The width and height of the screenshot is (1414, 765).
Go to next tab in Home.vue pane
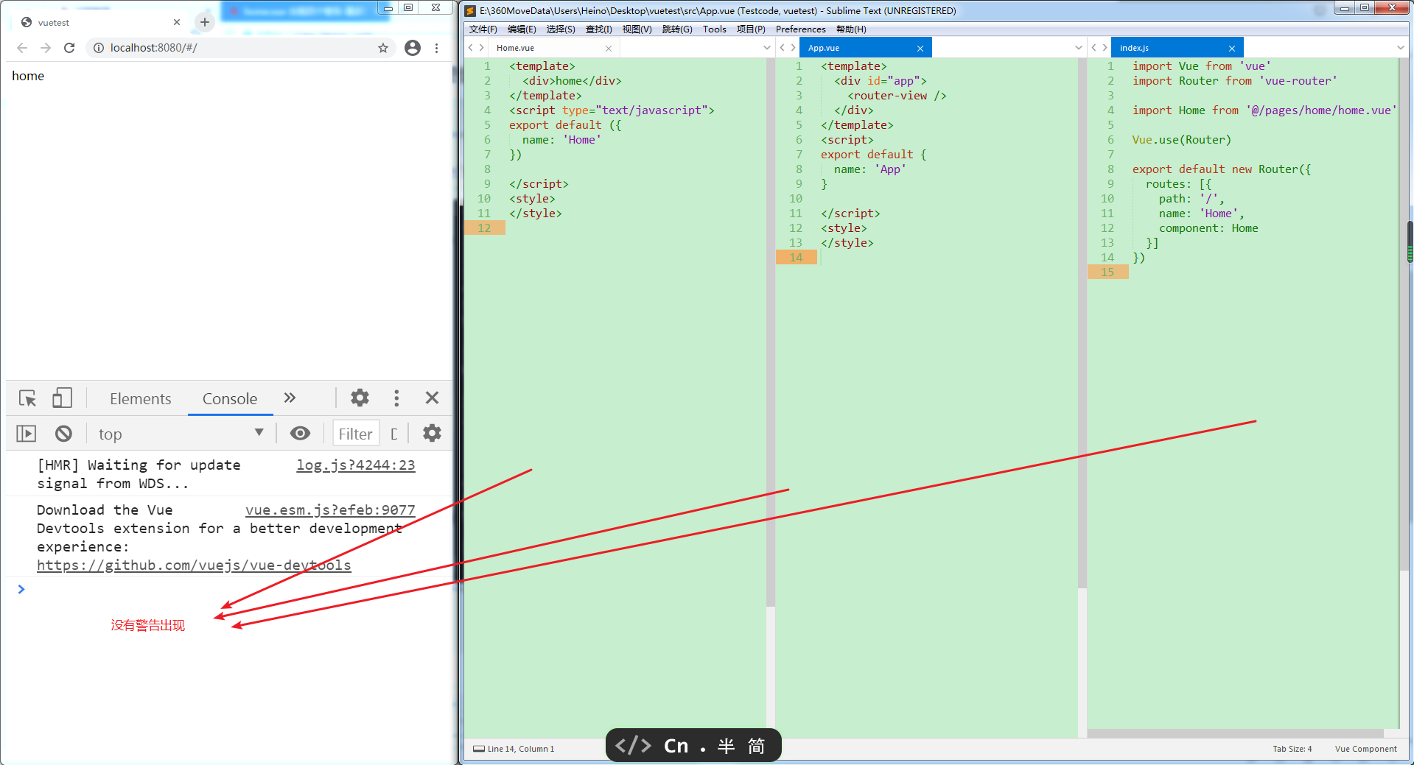pos(482,48)
